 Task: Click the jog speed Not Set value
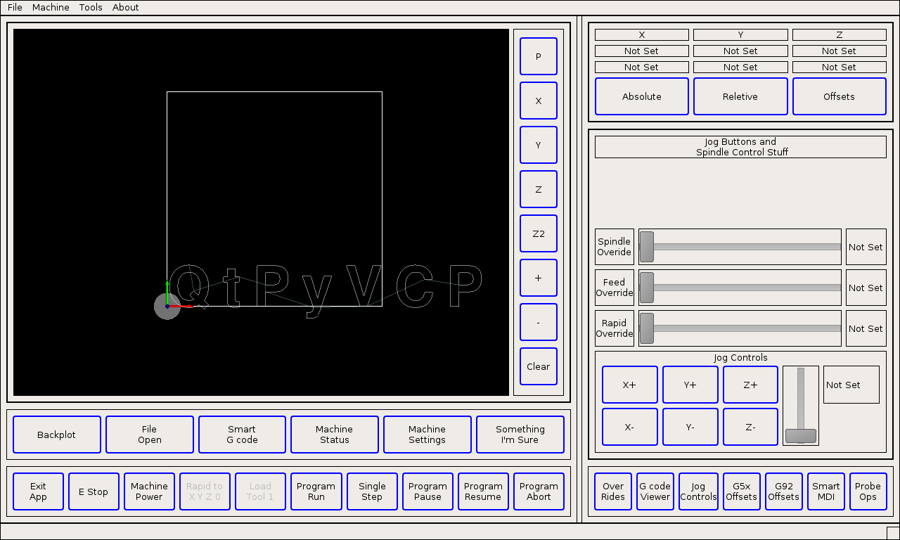tap(851, 385)
